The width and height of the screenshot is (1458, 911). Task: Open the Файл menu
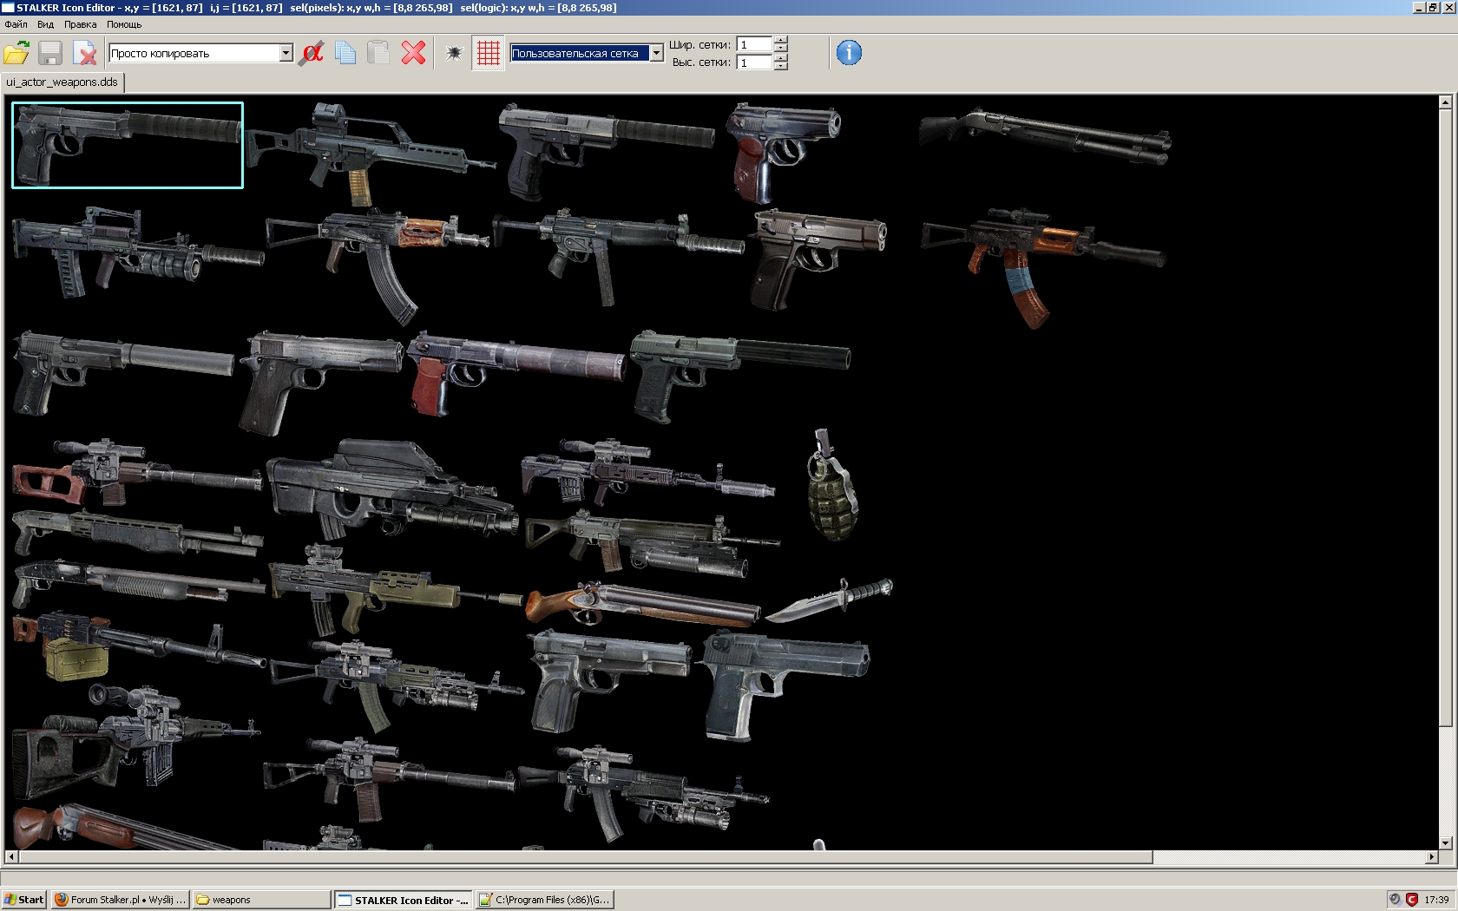pyautogui.click(x=16, y=24)
